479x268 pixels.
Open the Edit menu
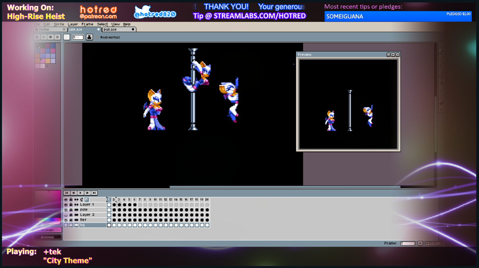point(47,24)
